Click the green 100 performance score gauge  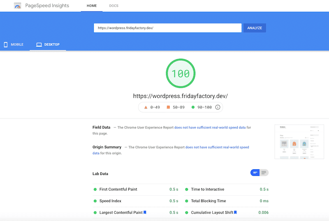[181, 74]
